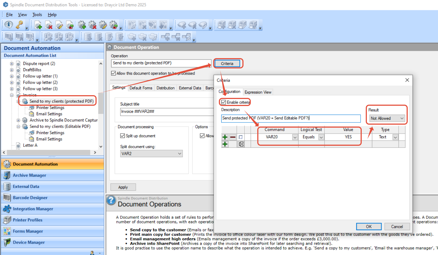Expand the DraftBillss tree node

(x=12, y=70)
